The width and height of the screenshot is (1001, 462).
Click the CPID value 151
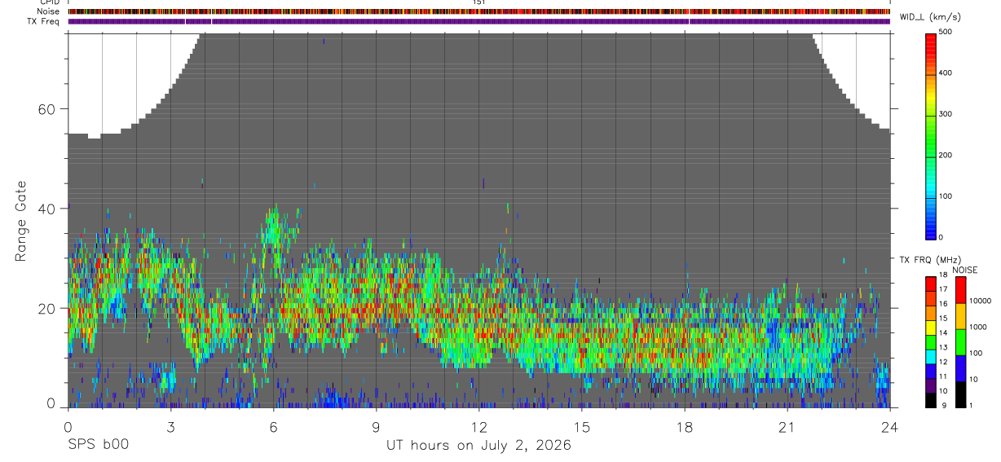point(479,2)
